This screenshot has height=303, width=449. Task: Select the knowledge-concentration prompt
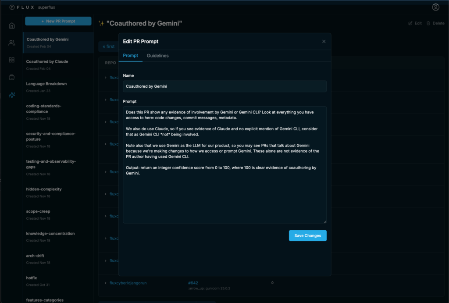click(58, 236)
